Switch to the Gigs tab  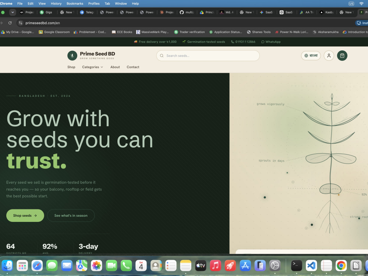(x=46, y=12)
